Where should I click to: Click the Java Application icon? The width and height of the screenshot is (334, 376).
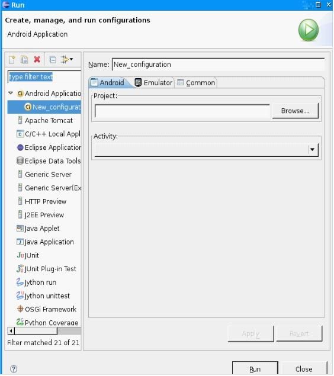(20, 242)
